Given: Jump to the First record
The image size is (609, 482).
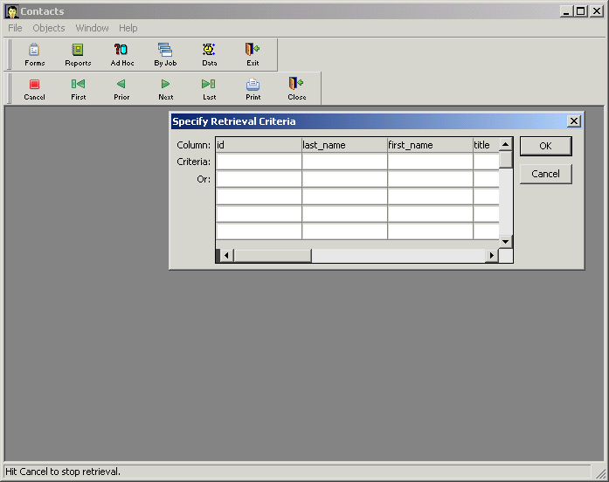Looking at the screenshot, I should (x=78, y=89).
